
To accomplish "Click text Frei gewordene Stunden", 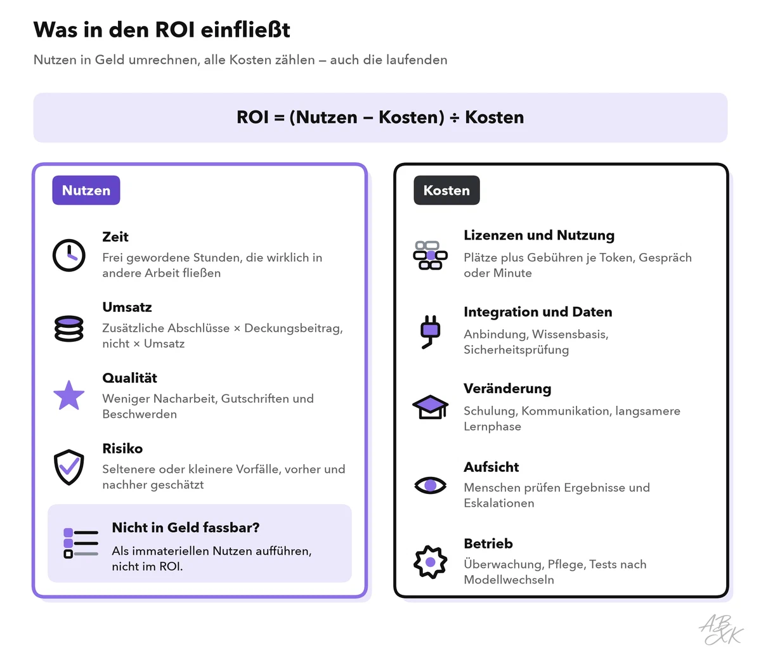I will [212, 265].
